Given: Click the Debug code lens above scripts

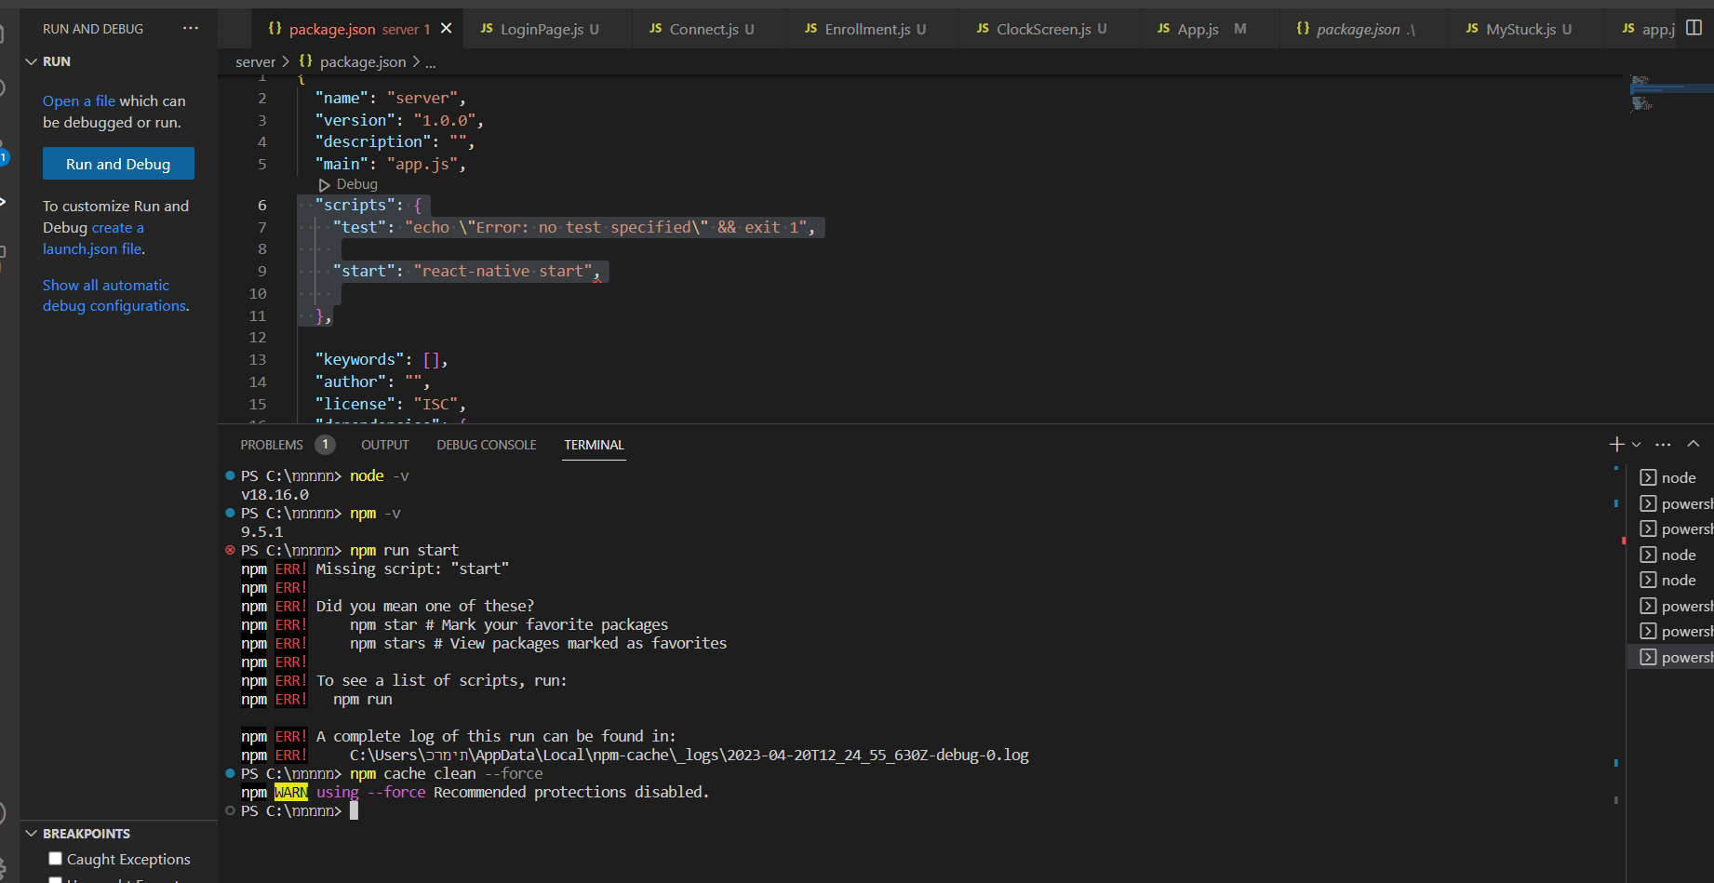Looking at the screenshot, I should tap(348, 184).
